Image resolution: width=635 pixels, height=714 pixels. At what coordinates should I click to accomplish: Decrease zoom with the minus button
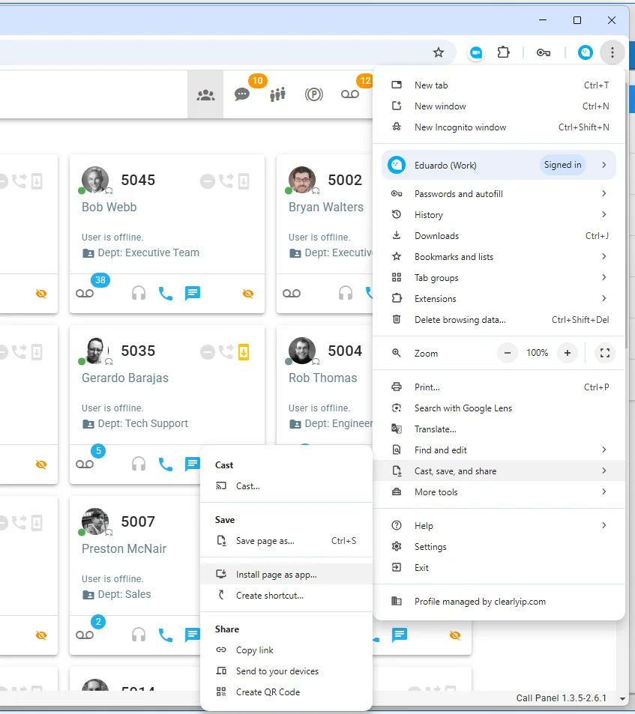click(508, 353)
